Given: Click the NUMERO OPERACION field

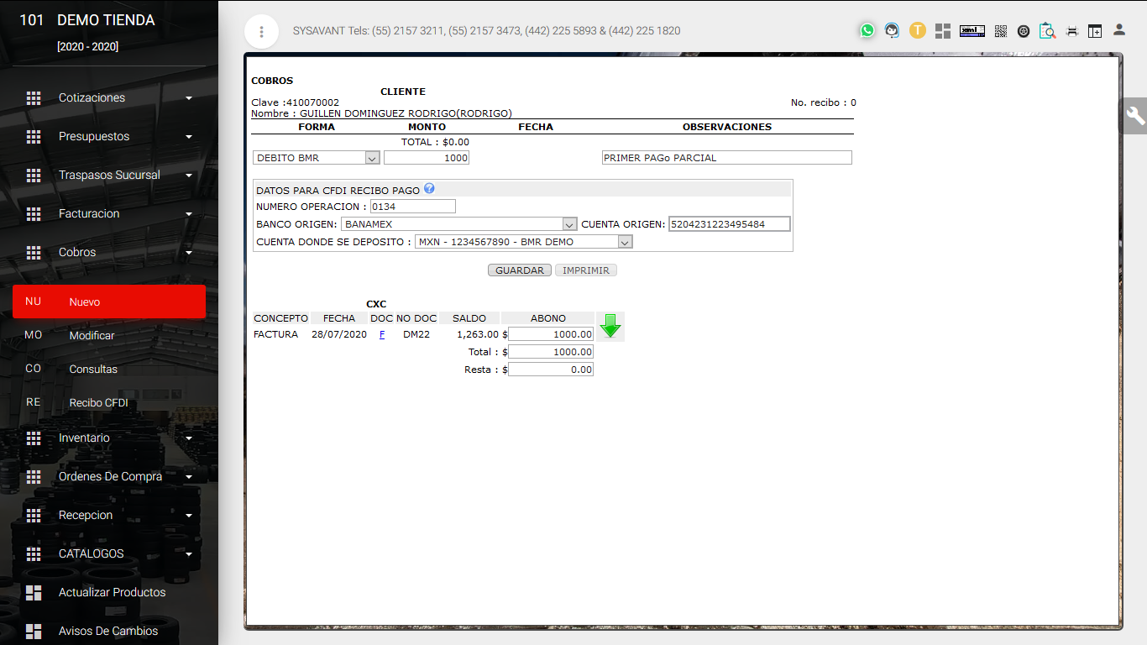Looking at the screenshot, I should click(413, 207).
